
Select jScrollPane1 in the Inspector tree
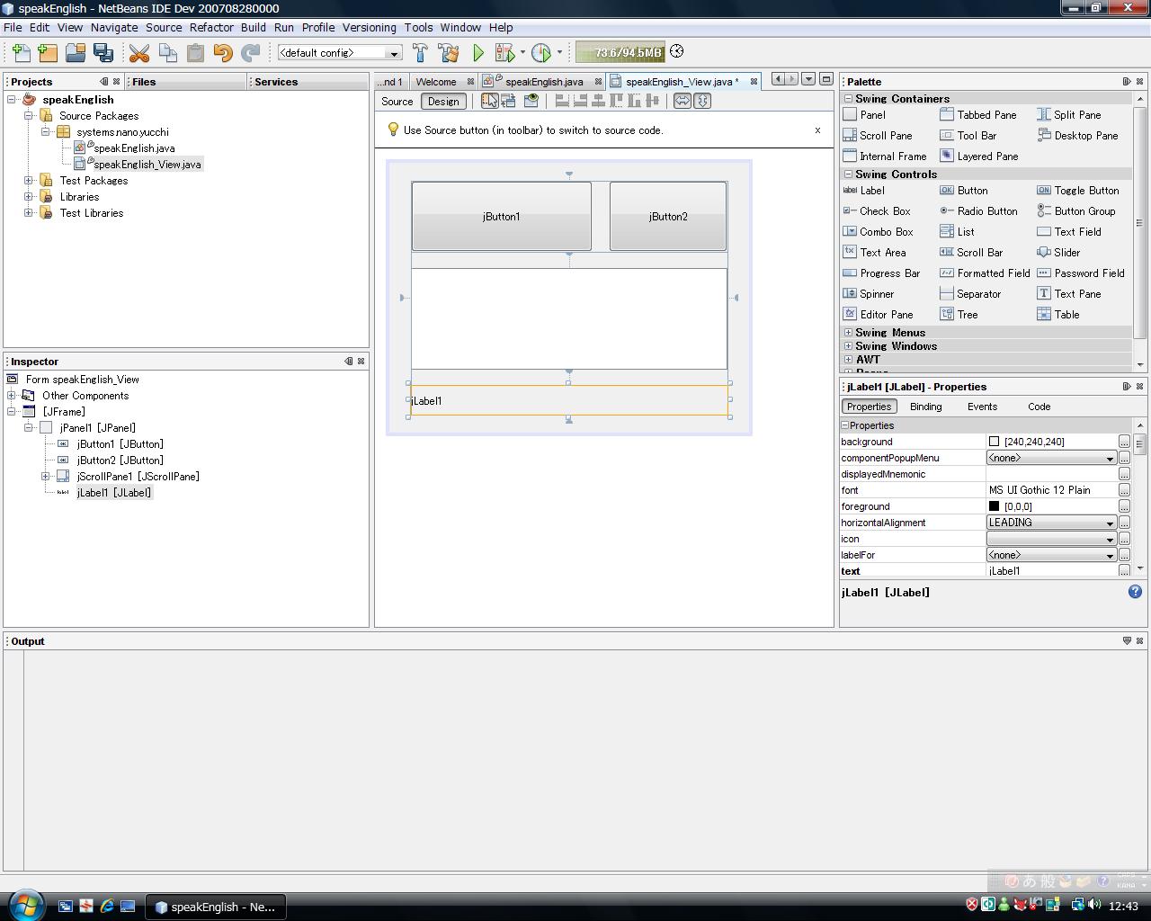pyautogui.click(x=138, y=477)
